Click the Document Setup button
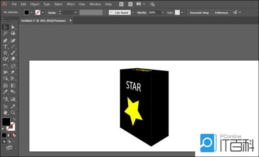The width and height of the screenshot is (259, 157). click(199, 13)
